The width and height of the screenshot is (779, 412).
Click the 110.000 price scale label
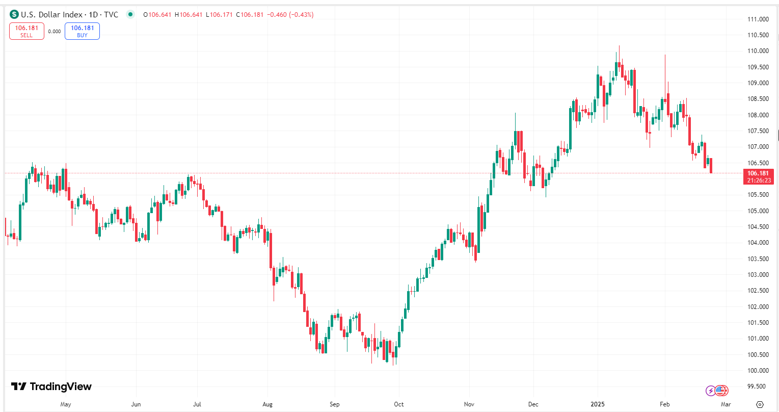[x=758, y=51]
